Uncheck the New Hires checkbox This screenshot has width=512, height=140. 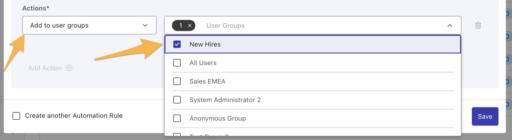[177, 44]
